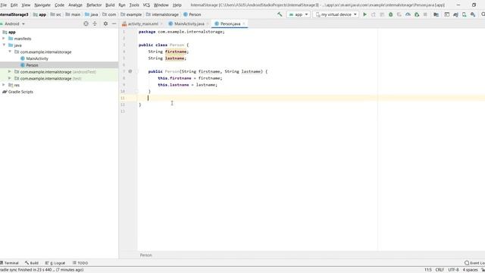Open the Terminal tool window
This screenshot has width=485, height=273.
point(9,263)
